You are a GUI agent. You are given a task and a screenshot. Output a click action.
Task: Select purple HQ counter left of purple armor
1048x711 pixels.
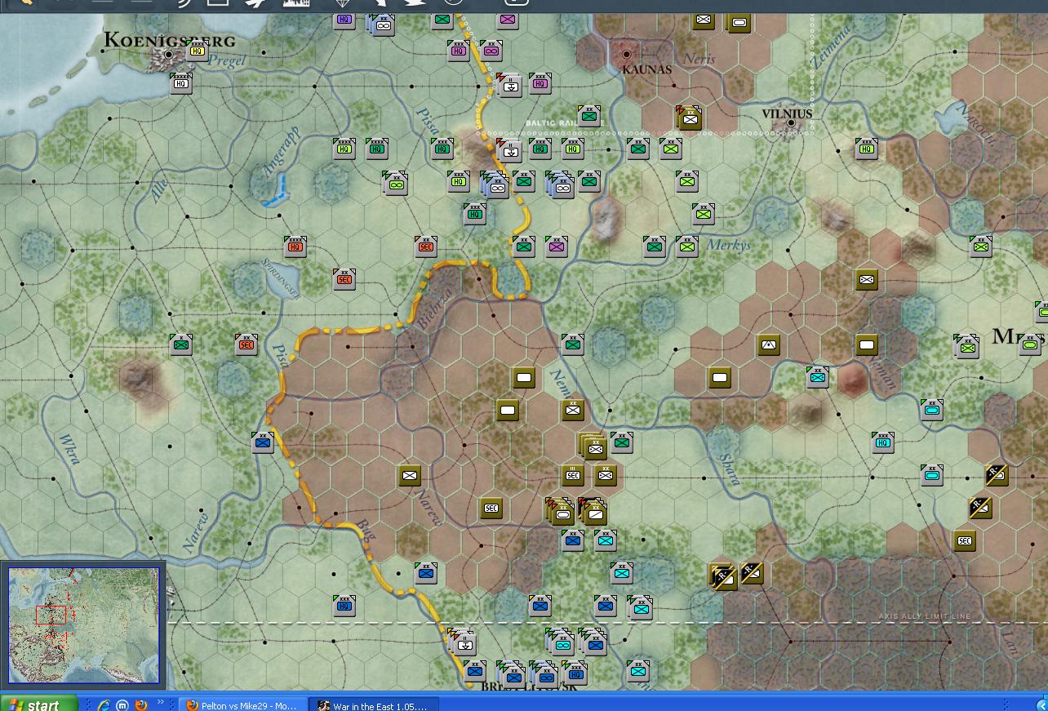click(459, 51)
